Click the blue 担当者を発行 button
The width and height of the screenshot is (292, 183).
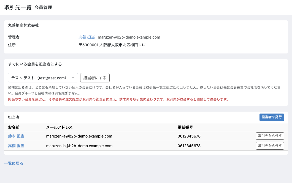[272, 117]
